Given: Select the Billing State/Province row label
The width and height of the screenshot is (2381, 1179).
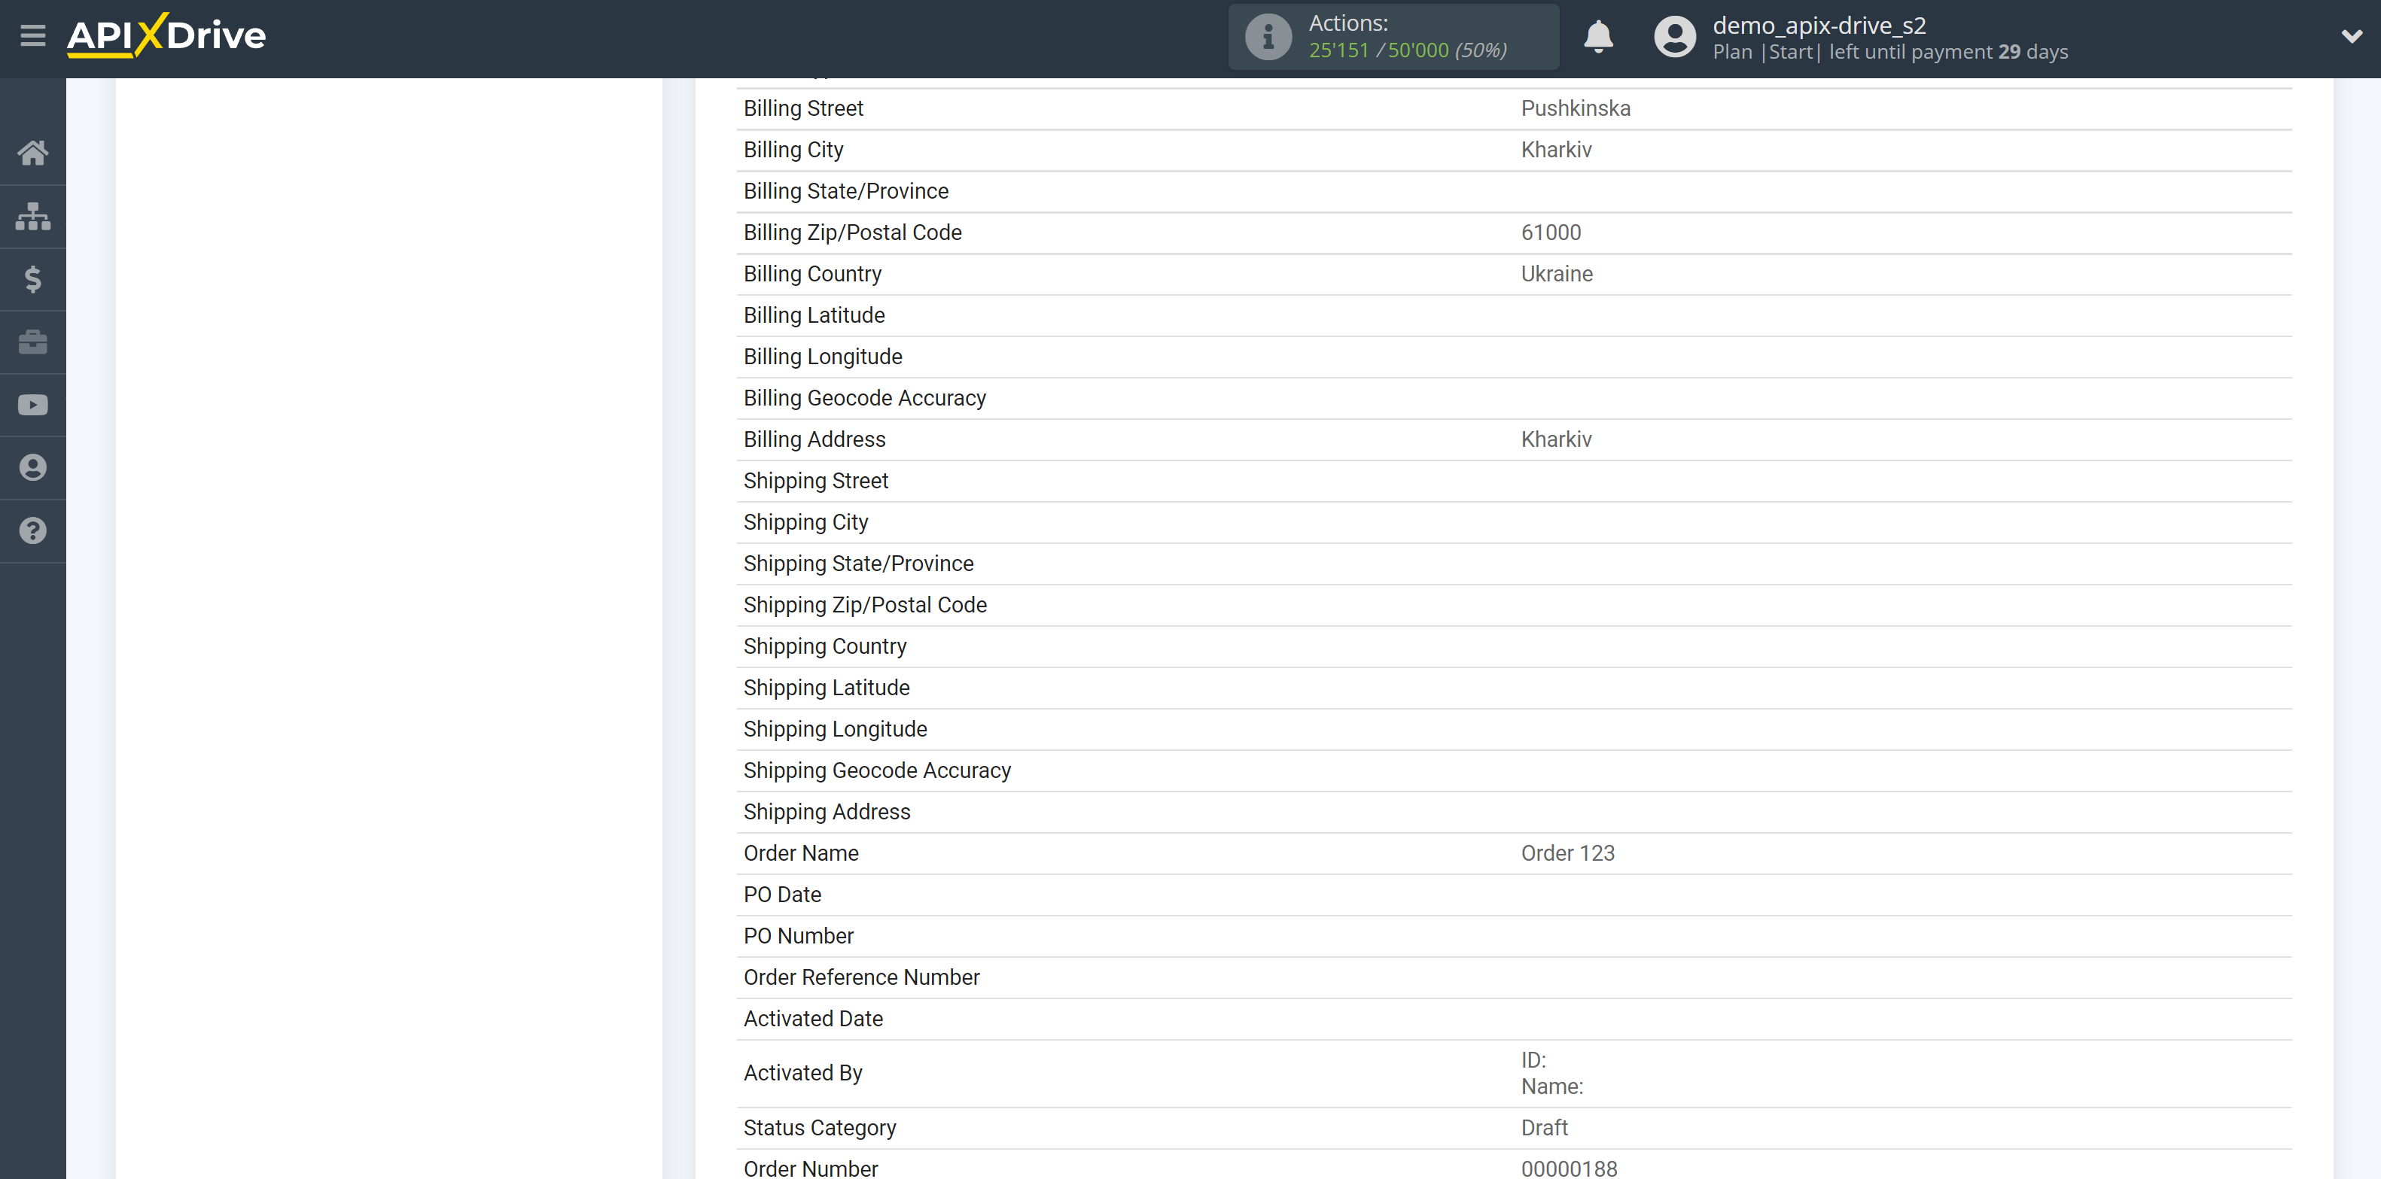Looking at the screenshot, I should click(x=846, y=191).
